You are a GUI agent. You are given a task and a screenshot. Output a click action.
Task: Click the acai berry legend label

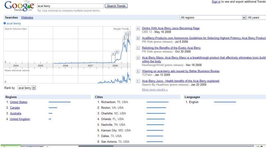(x=14, y=23)
